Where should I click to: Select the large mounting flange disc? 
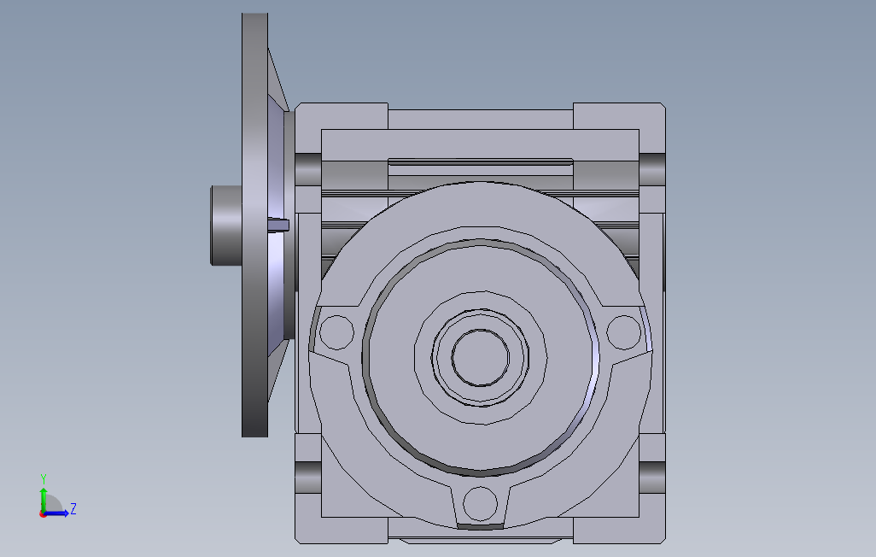(254, 225)
